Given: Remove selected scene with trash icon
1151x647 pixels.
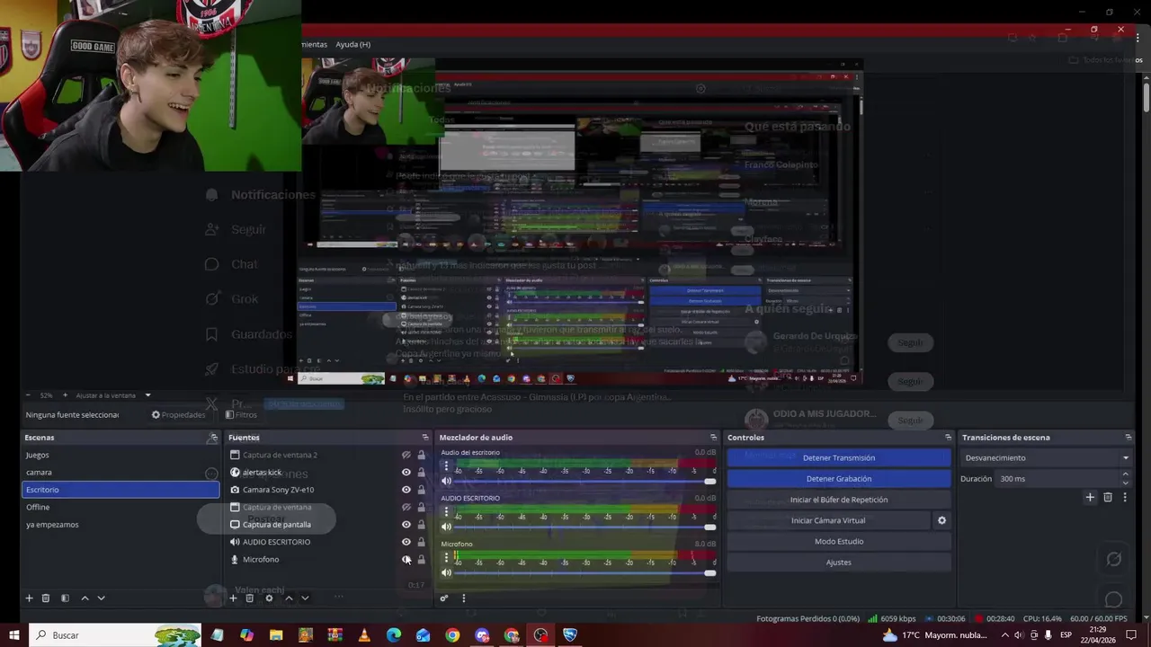Looking at the screenshot, I should click(46, 598).
